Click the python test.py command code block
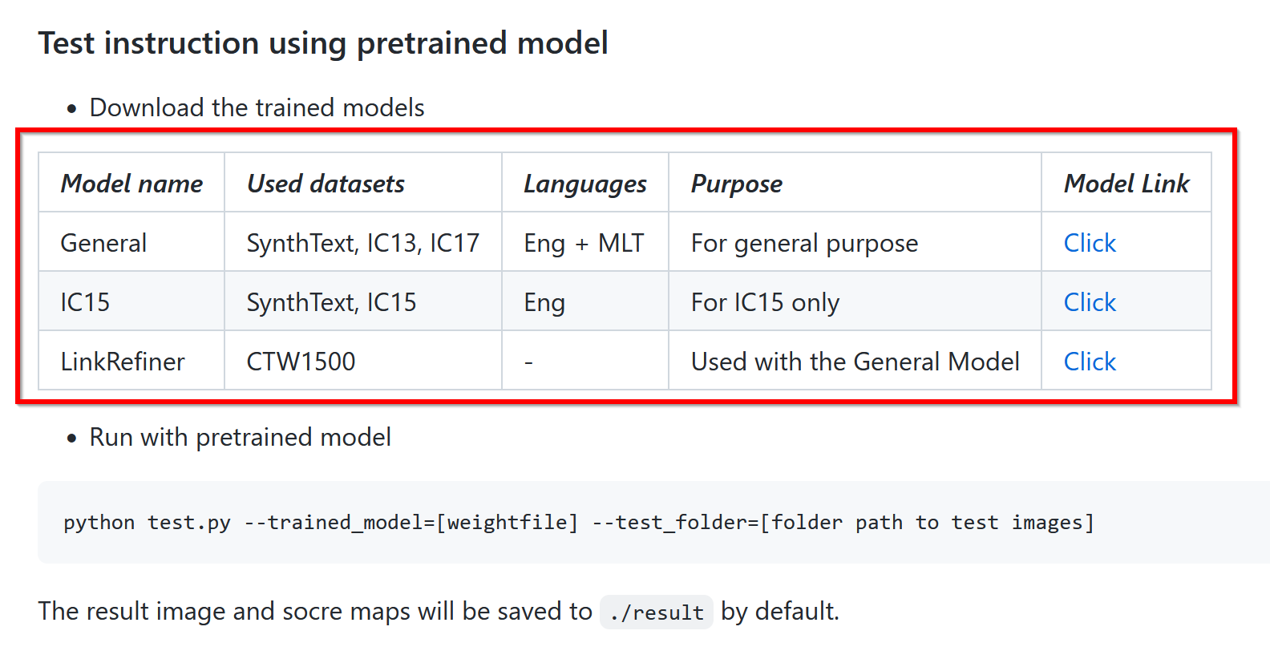This screenshot has width=1270, height=663. [578, 523]
